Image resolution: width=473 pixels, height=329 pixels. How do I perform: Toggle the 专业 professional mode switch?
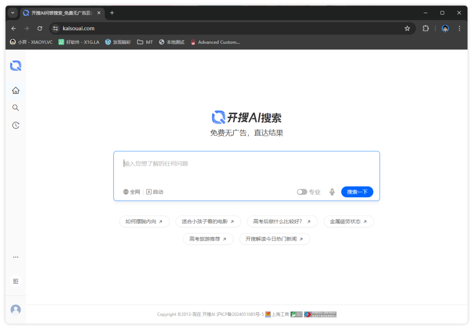(x=302, y=192)
